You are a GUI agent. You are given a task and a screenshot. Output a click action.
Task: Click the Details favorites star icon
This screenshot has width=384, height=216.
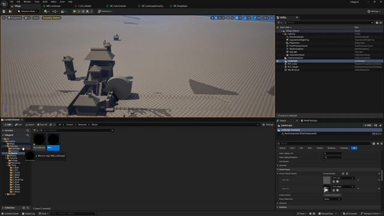(x=377, y=143)
